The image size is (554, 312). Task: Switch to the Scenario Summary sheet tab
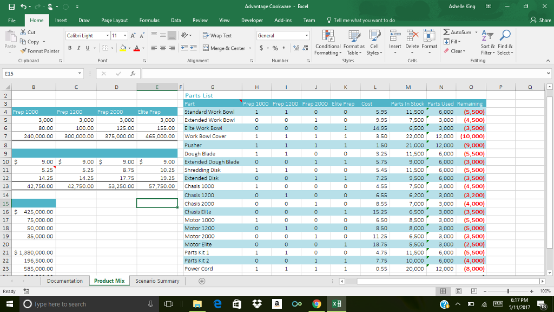[157, 281]
